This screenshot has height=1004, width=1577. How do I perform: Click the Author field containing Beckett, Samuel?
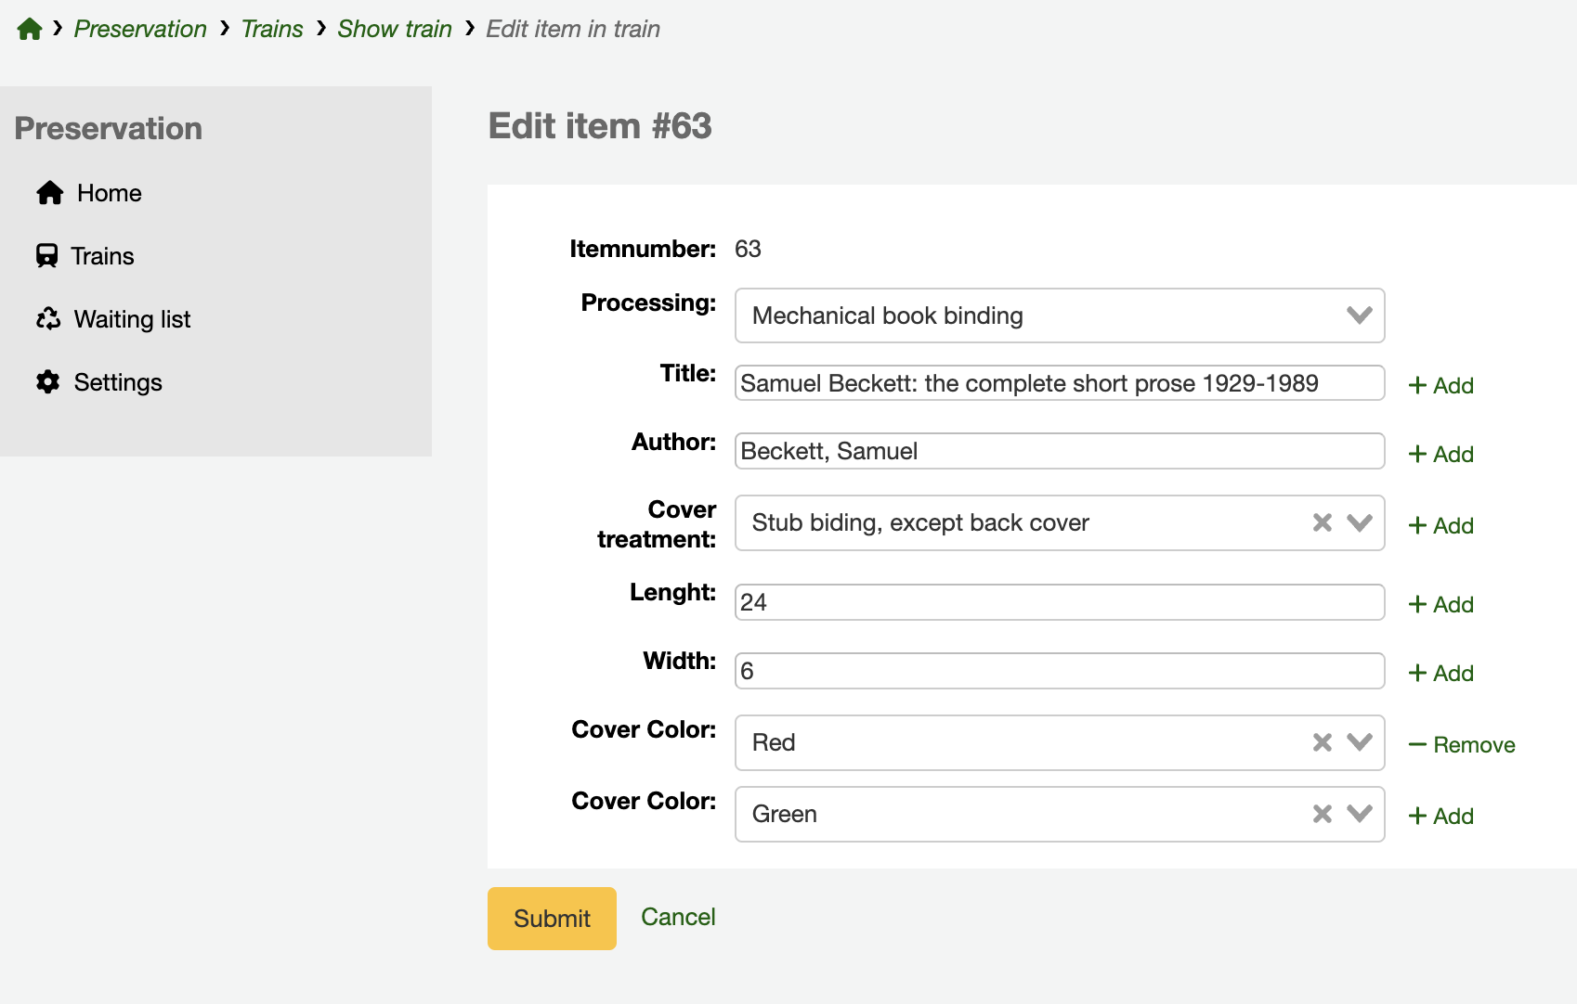pyautogui.click(x=1059, y=451)
